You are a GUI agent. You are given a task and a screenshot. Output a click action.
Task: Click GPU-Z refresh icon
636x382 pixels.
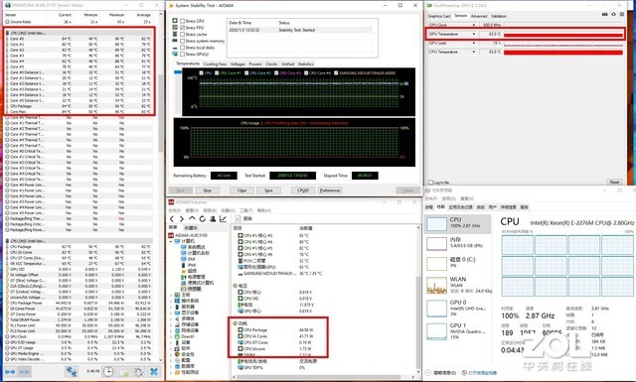(613, 14)
